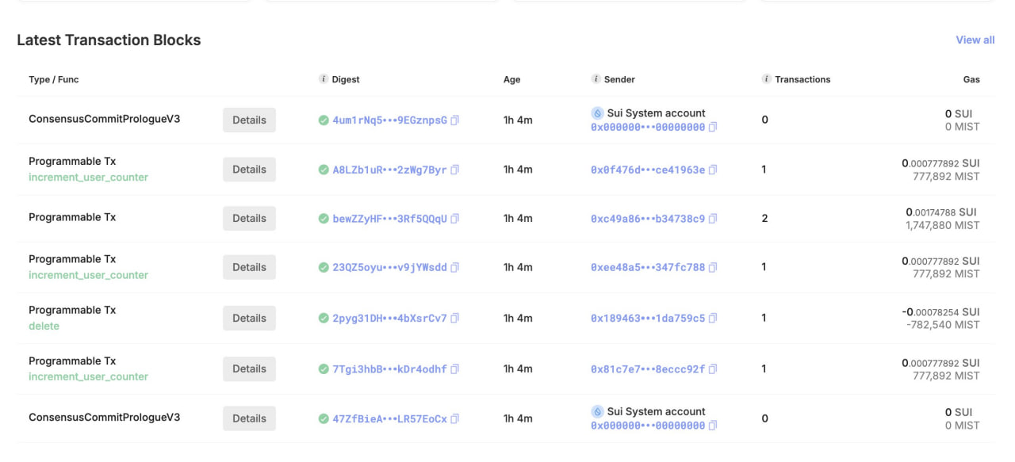The image size is (1015, 462).
Task: Copy the 47ZfBieA transaction digest
Action: (x=454, y=418)
